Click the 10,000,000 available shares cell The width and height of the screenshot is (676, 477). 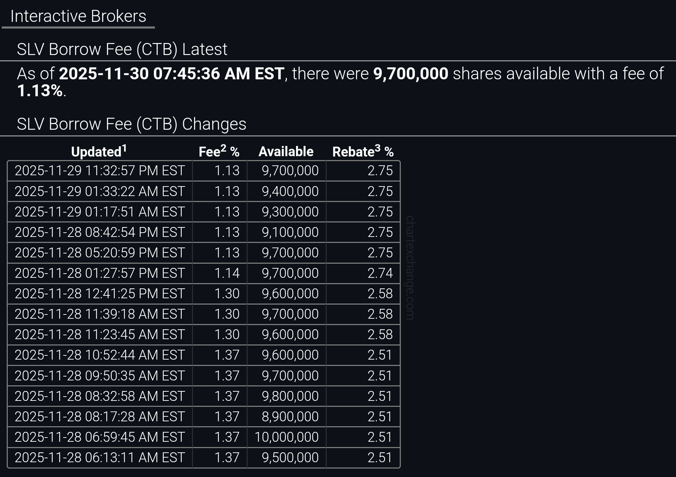(286, 437)
